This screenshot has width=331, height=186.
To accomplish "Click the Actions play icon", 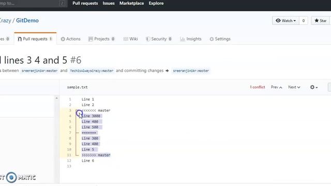I will 63,39.
